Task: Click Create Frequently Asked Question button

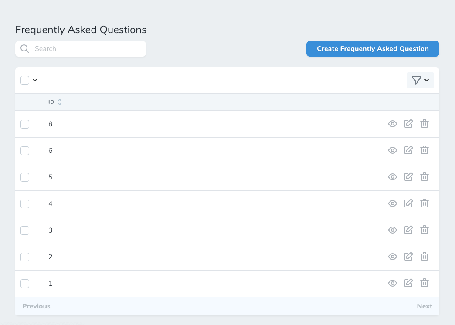Action: click(x=373, y=49)
